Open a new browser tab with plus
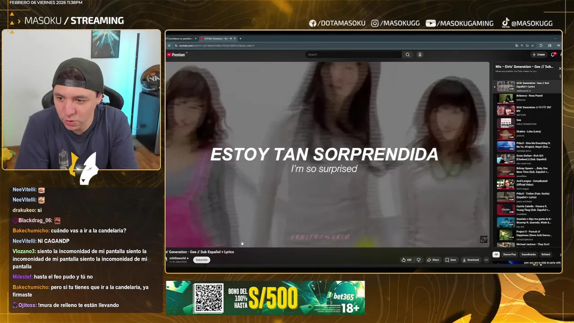Screen dimensions: 574x323 pos(240,39)
